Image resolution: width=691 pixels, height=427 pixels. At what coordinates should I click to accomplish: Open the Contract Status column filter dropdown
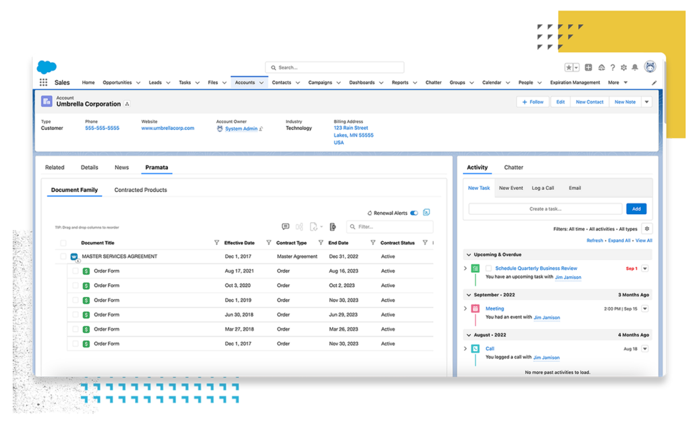pos(425,242)
